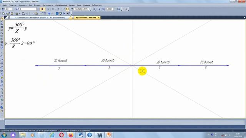Click the Refresh view icon

(x=118, y=9)
